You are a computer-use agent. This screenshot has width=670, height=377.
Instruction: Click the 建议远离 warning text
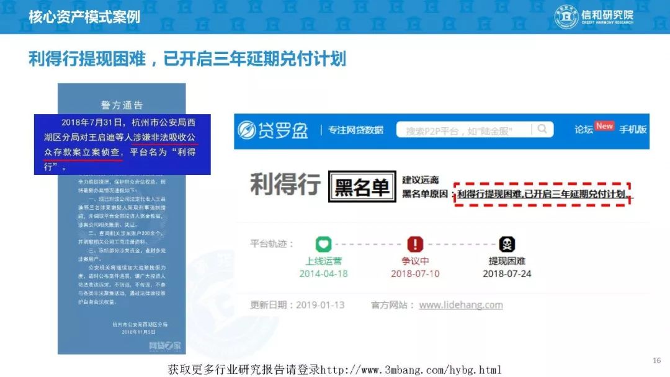pyautogui.click(x=421, y=180)
